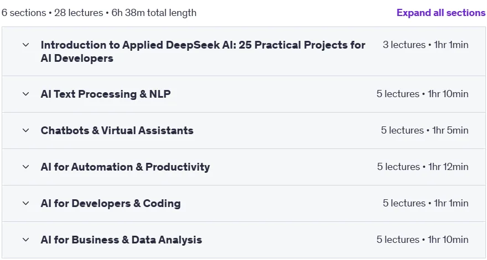Click the 3 lectures • 1hr 1min label
Screen dimensions: 487x260
[x=426, y=45]
